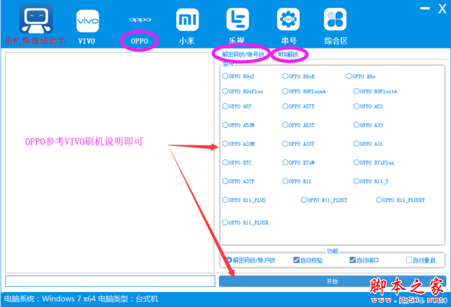Select OPPO R11_PLUST model radio

[x=304, y=200]
